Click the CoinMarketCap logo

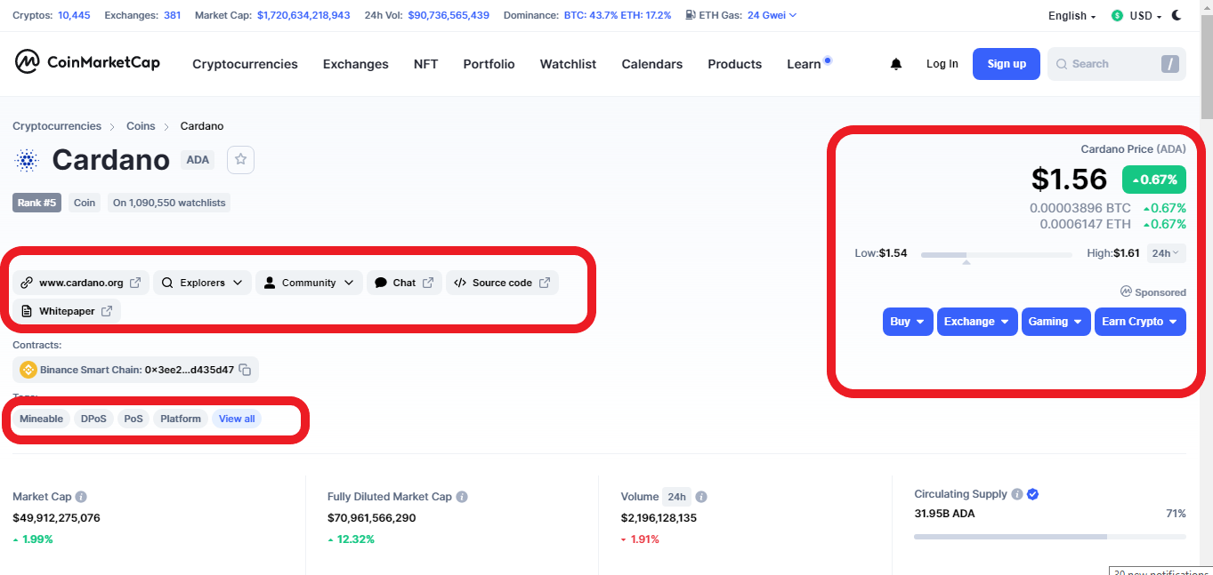[87, 62]
